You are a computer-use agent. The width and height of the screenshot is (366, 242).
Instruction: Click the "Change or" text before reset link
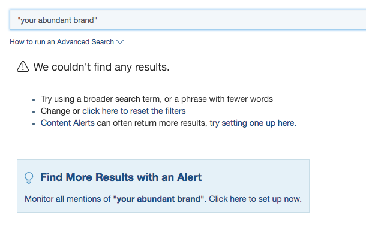tap(60, 111)
